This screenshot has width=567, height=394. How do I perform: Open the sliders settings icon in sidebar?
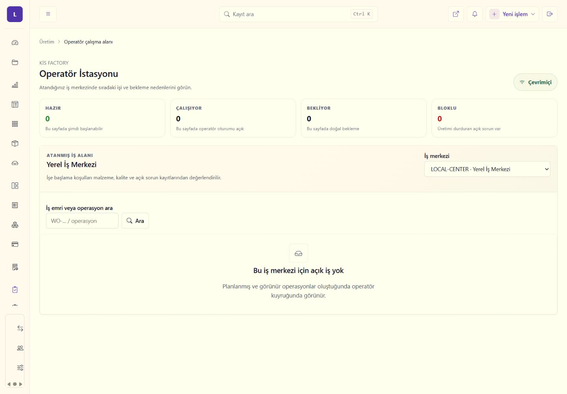pos(20,368)
